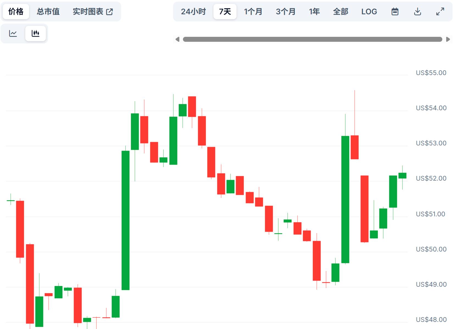453x329 pixels.
Task: Show the 1年 time range
Action: 314,12
